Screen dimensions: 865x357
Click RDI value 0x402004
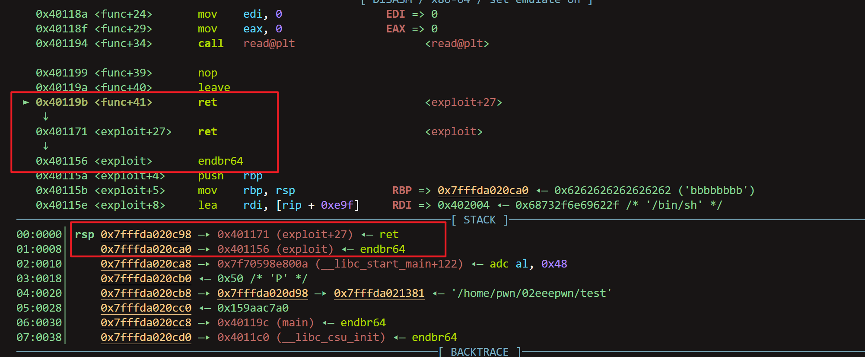coord(464,205)
